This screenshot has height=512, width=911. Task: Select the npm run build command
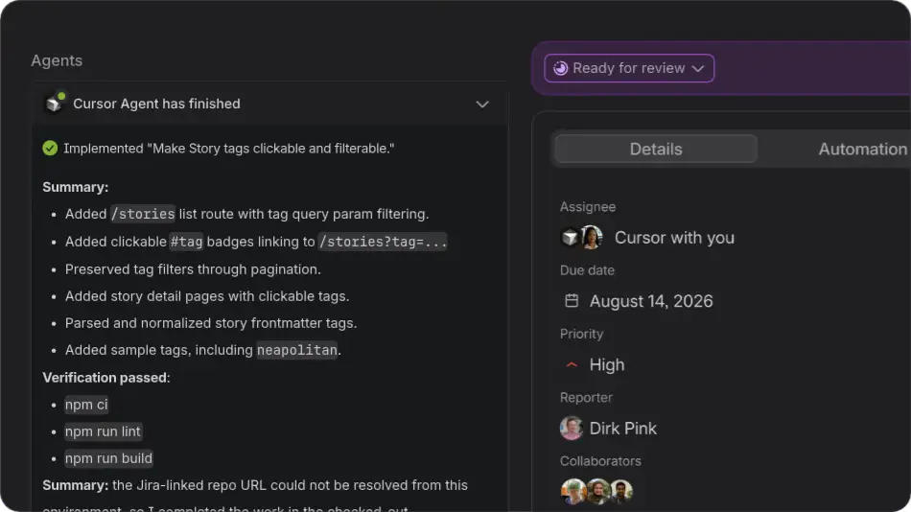[x=108, y=458]
